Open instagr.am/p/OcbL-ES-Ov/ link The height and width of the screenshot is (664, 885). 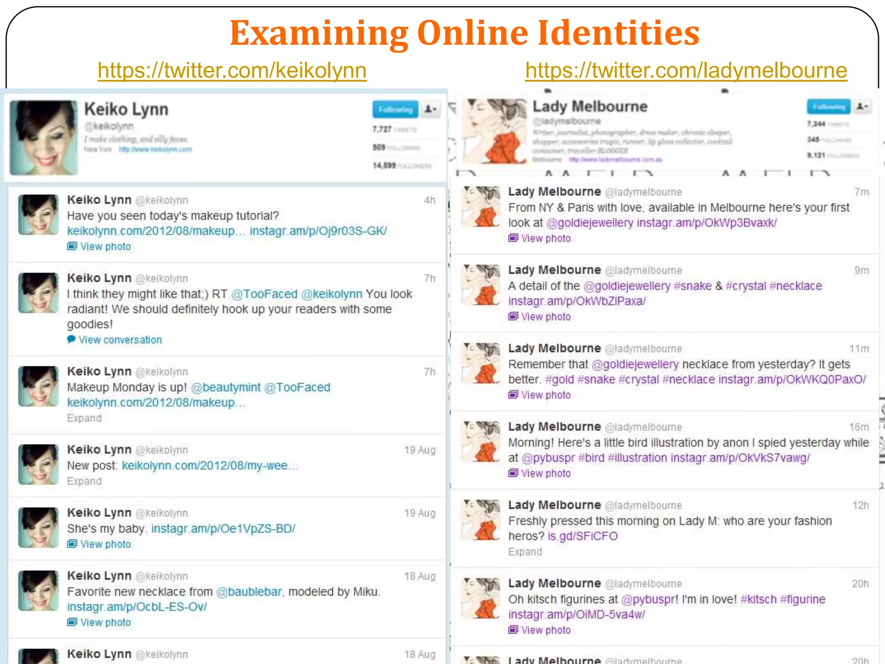[x=137, y=607]
